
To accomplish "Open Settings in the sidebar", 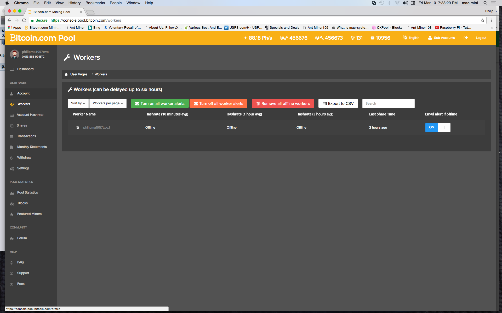I will pos(23,168).
